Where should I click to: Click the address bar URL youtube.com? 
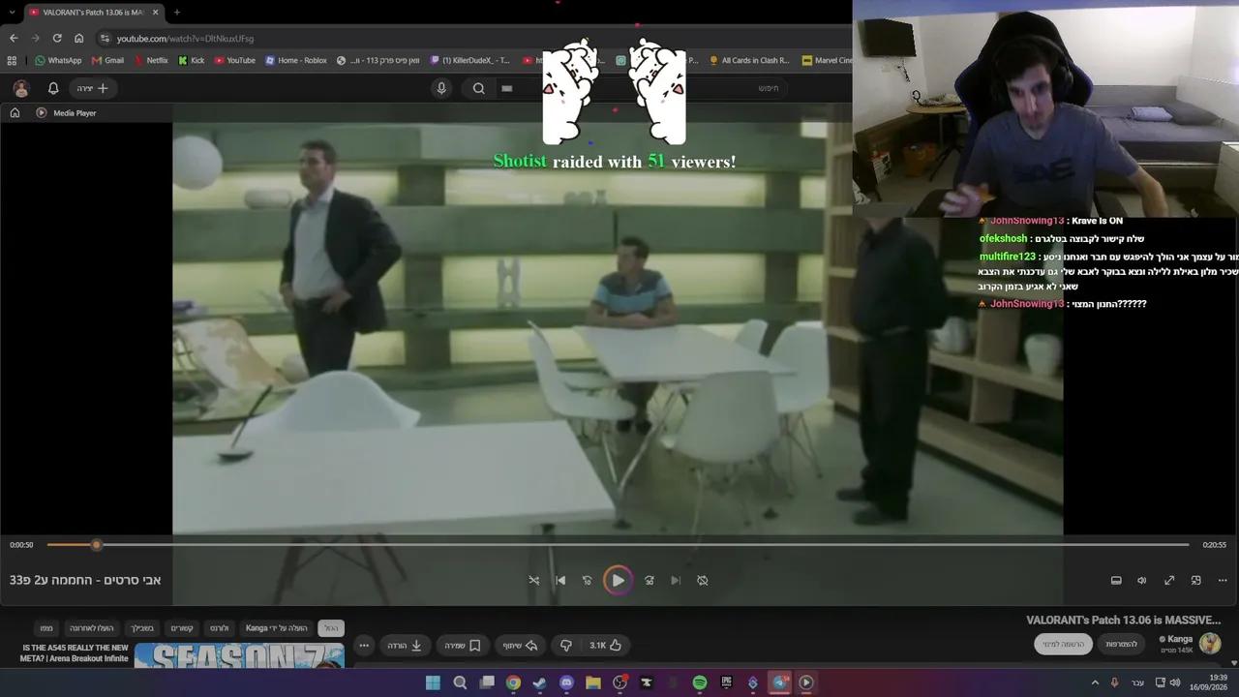[185, 39]
